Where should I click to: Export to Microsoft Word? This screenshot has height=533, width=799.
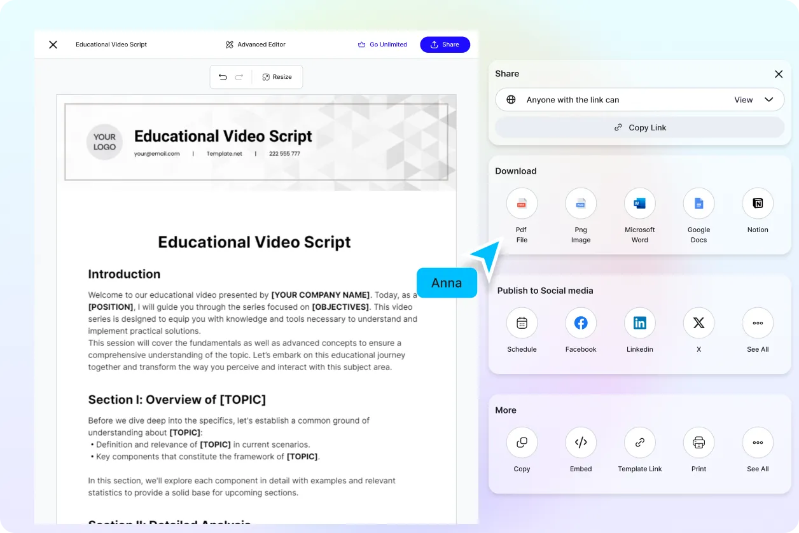point(640,204)
